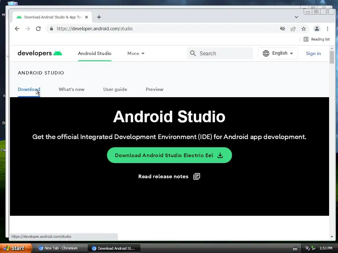Image resolution: width=338 pixels, height=253 pixels.
Task: Click the page scrollbar thumb
Action: (x=332, y=57)
